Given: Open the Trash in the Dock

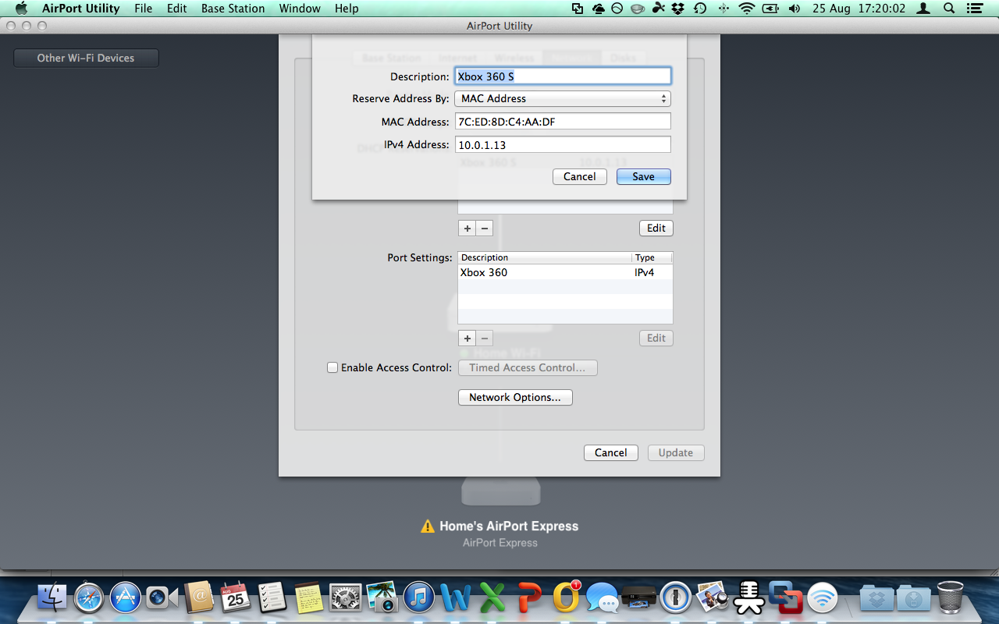Looking at the screenshot, I should pyautogui.click(x=950, y=598).
